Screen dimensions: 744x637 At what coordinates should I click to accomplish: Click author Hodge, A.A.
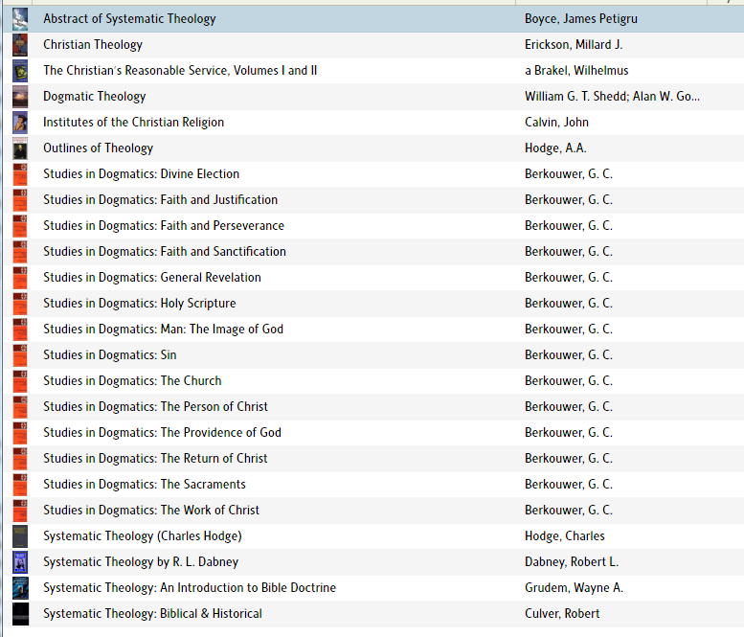[x=555, y=148]
